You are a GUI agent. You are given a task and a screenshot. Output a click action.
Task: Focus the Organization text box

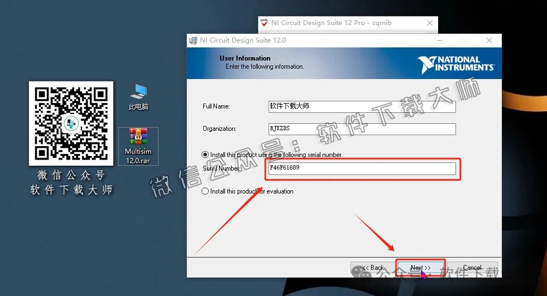[361, 129]
